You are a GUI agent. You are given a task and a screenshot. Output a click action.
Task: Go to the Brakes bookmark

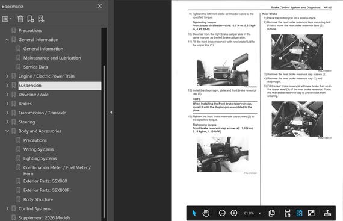[25, 104]
